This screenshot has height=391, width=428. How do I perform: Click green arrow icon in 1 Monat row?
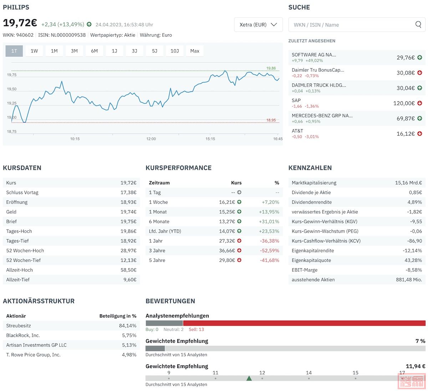click(x=239, y=212)
